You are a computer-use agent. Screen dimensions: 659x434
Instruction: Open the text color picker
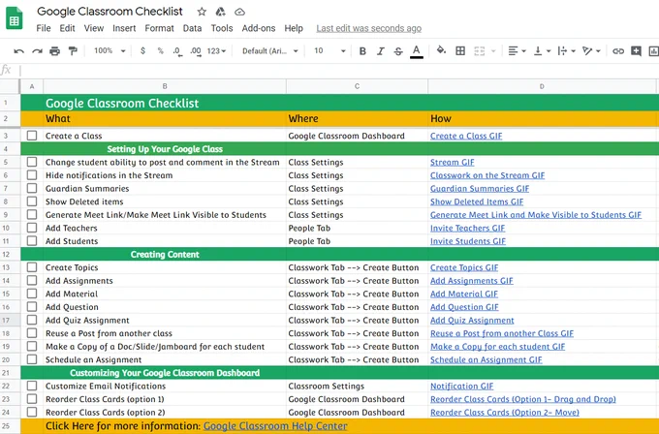point(416,51)
